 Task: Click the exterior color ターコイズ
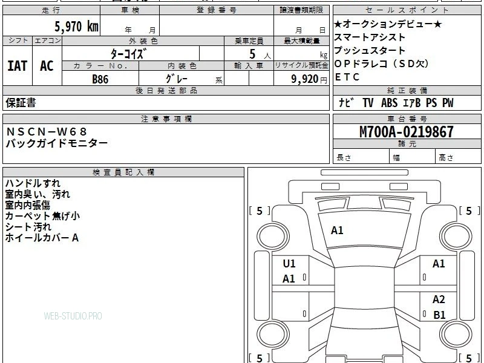128,54
